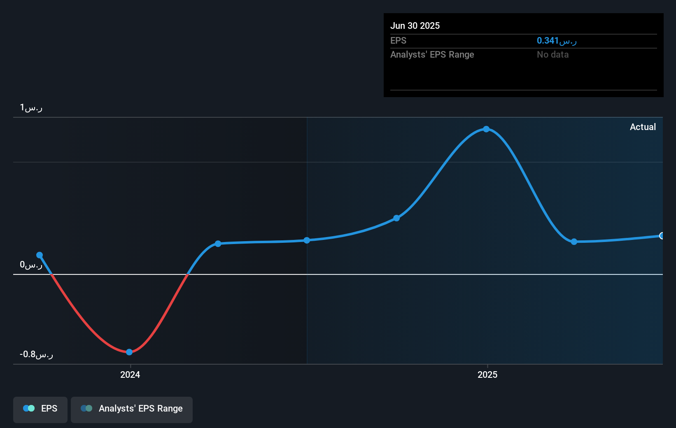Select the lowest EPS data point at -0.8
This screenshot has height=428, width=676.
(129, 352)
